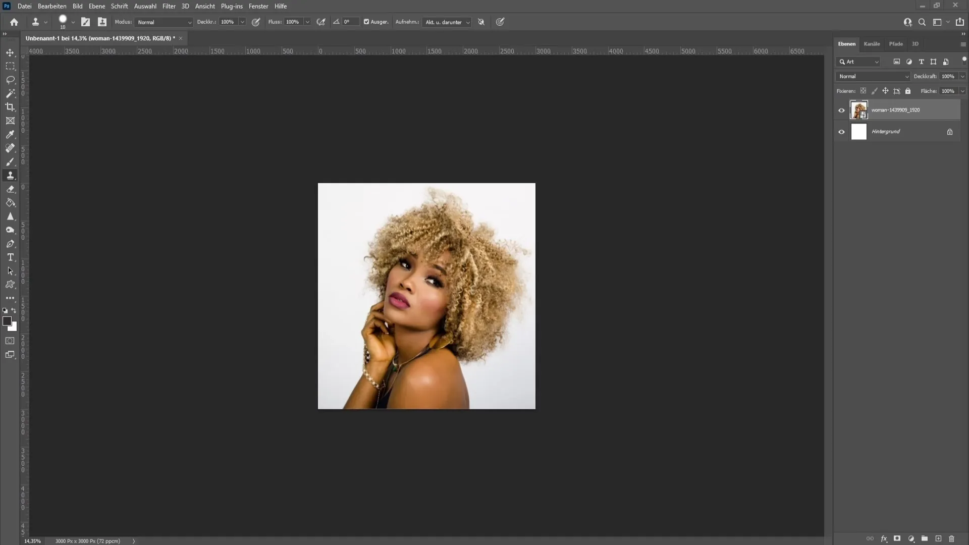Select the Clone Stamp tool
The width and height of the screenshot is (969, 545).
tap(10, 176)
